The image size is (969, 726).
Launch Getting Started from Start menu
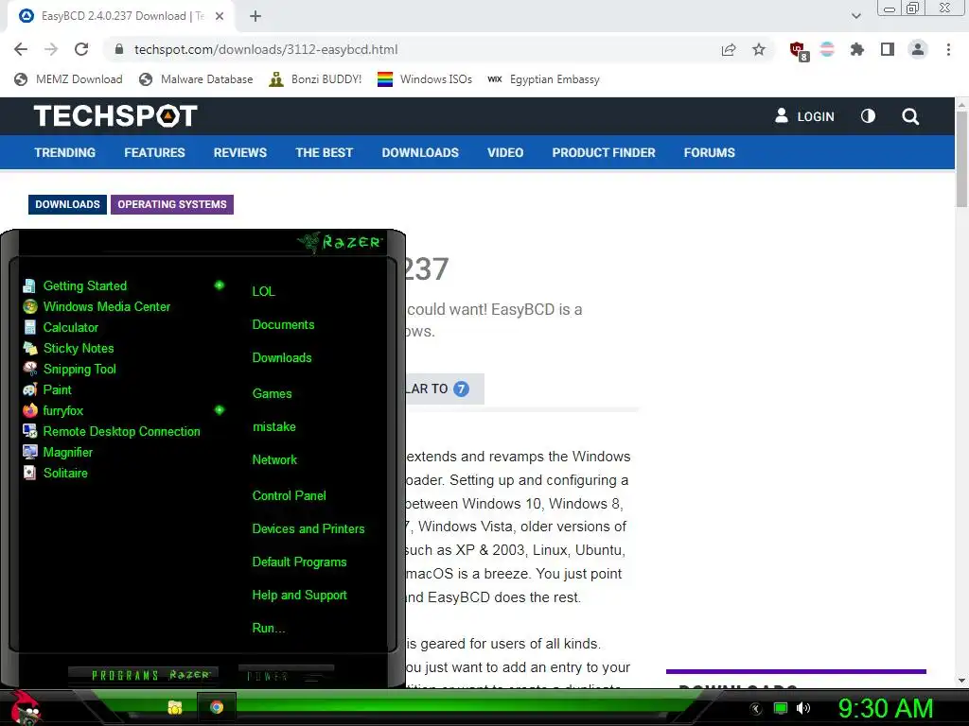pyautogui.click(x=84, y=285)
